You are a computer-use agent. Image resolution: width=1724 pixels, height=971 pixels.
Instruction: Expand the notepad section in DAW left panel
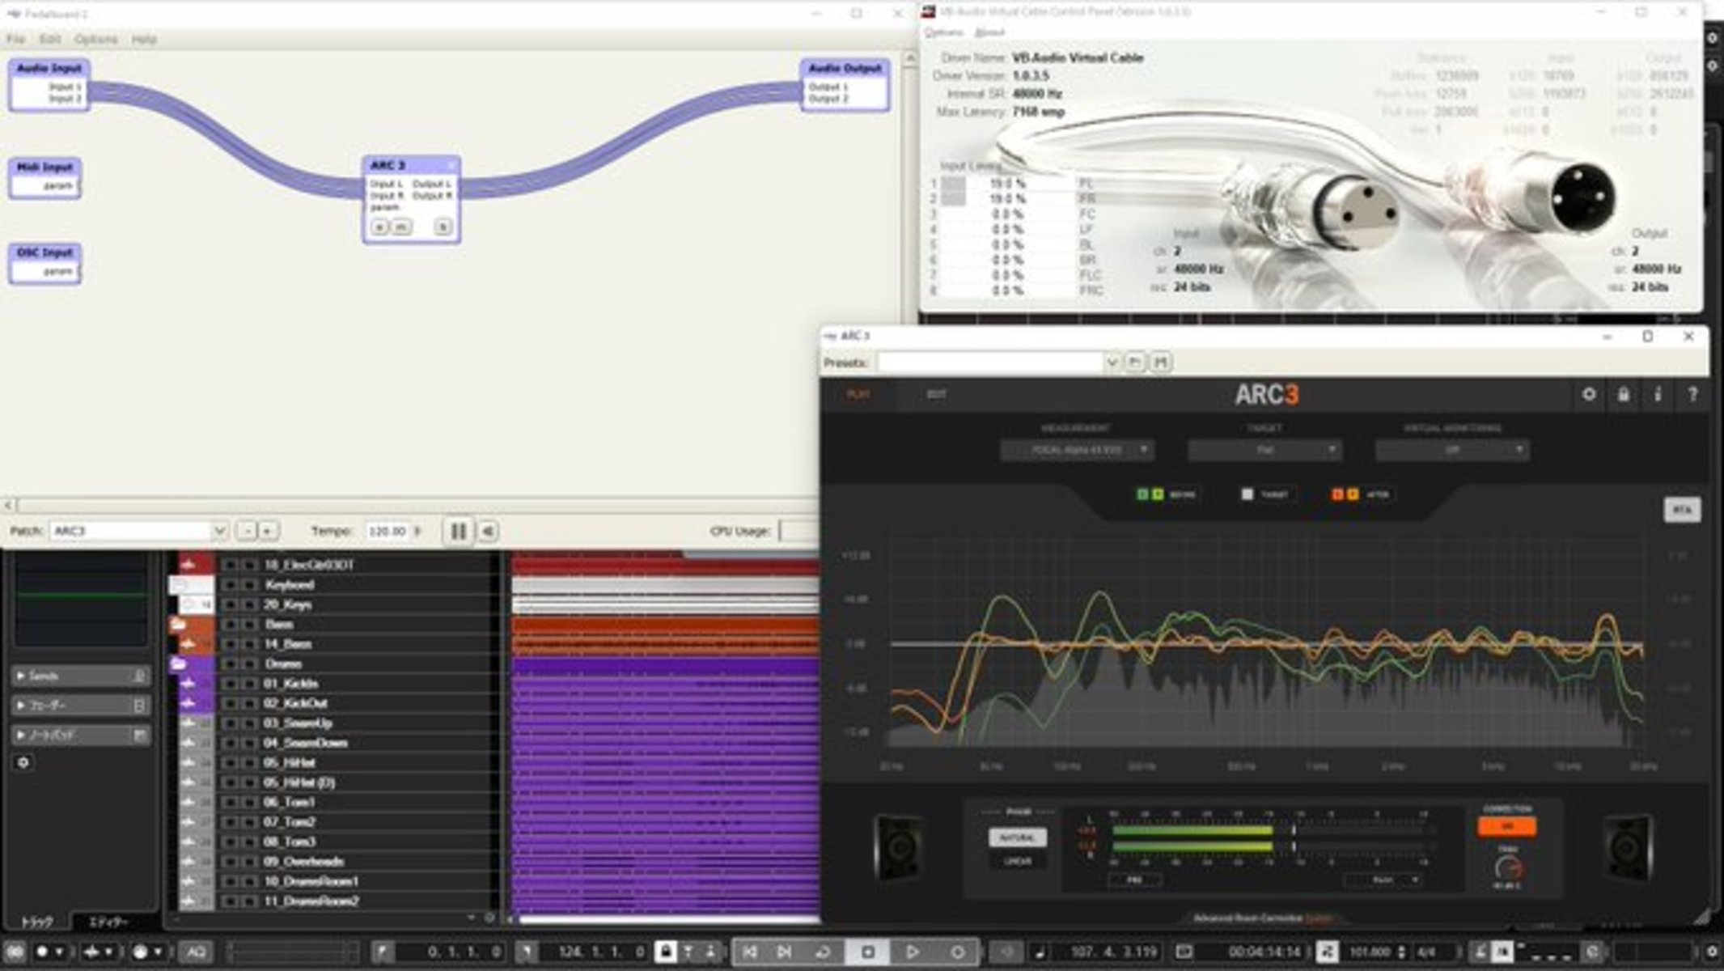[x=80, y=735]
